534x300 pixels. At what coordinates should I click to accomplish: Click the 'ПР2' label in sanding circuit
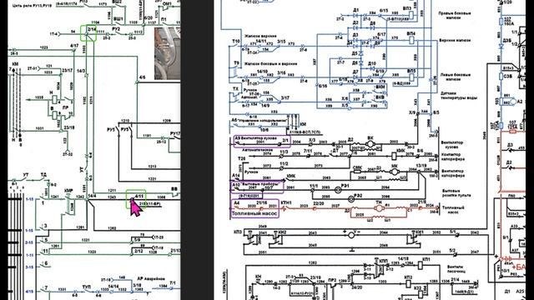[332, 280]
